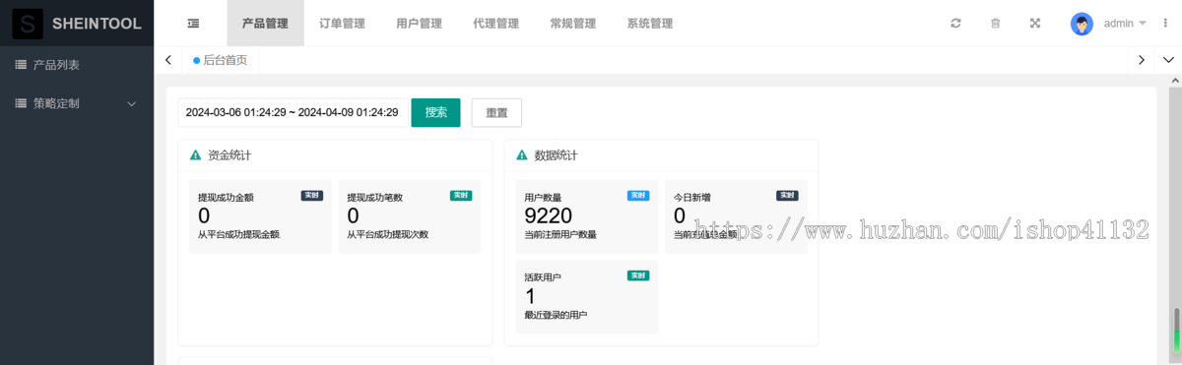Click the 活跃用户 count 1
Viewport: 1182px width, 365px height.
click(x=530, y=297)
